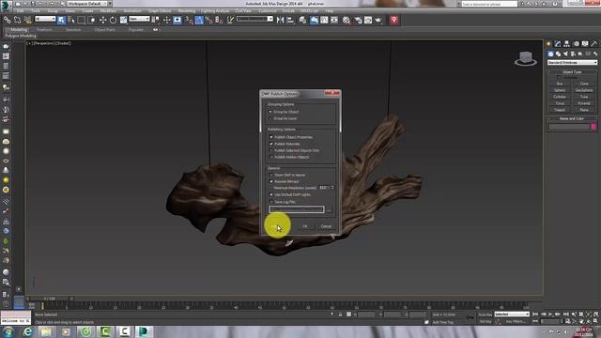
Task: Open Workspace Default dropdown
Action: 87,4
